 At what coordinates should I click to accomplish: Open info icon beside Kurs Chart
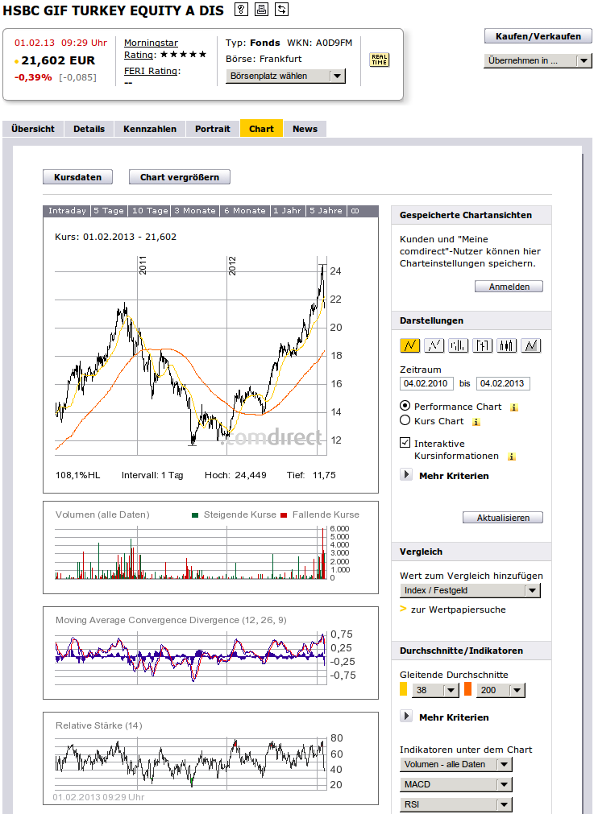[476, 422]
